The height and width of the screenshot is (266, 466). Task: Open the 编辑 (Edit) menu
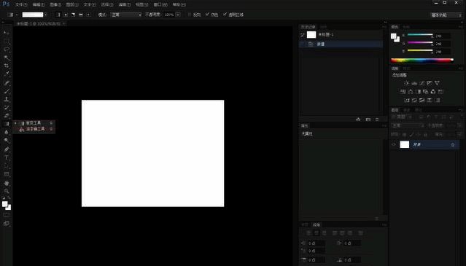pyautogui.click(x=39, y=4)
